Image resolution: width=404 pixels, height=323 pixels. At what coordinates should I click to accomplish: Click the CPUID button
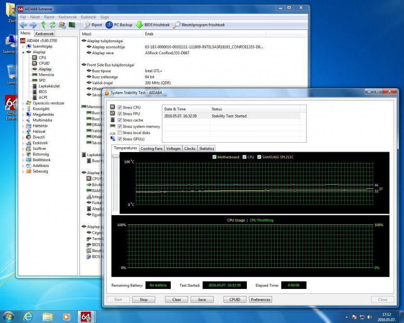pyautogui.click(x=235, y=300)
